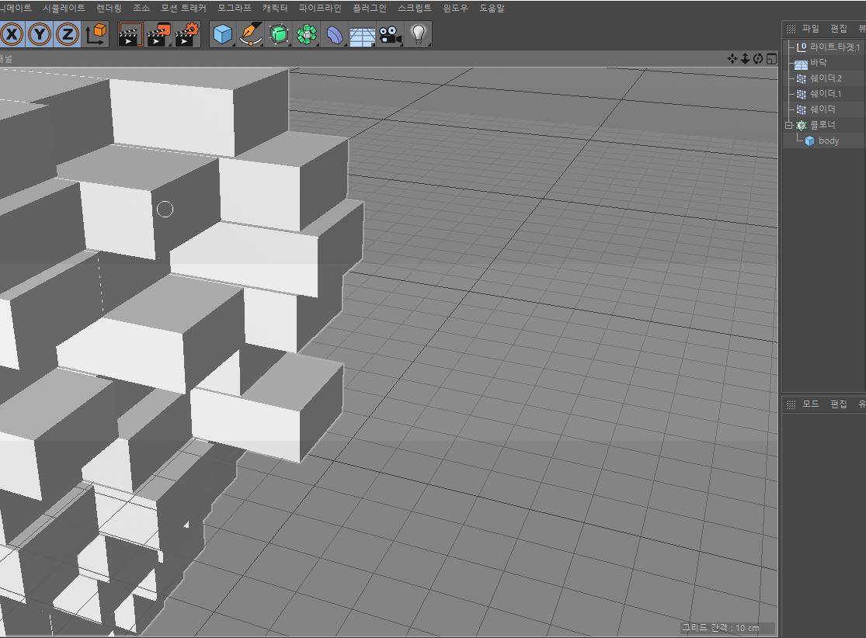Screen dimensions: 866x638
Task: Toggle the X axis lock
Action: (12, 34)
